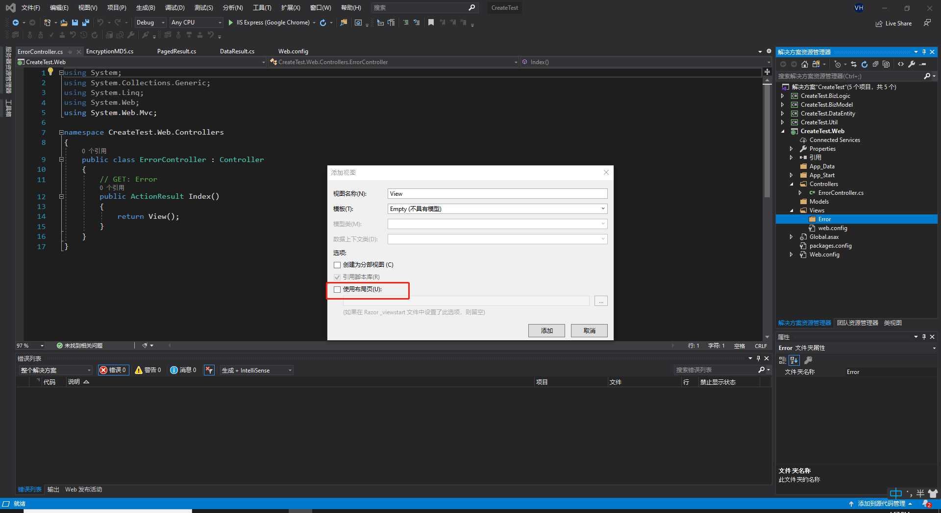Image resolution: width=941 pixels, height=513 pixels.
Task: Click the Home icon in Solution Explorer
Action: [x=805, y=64]
